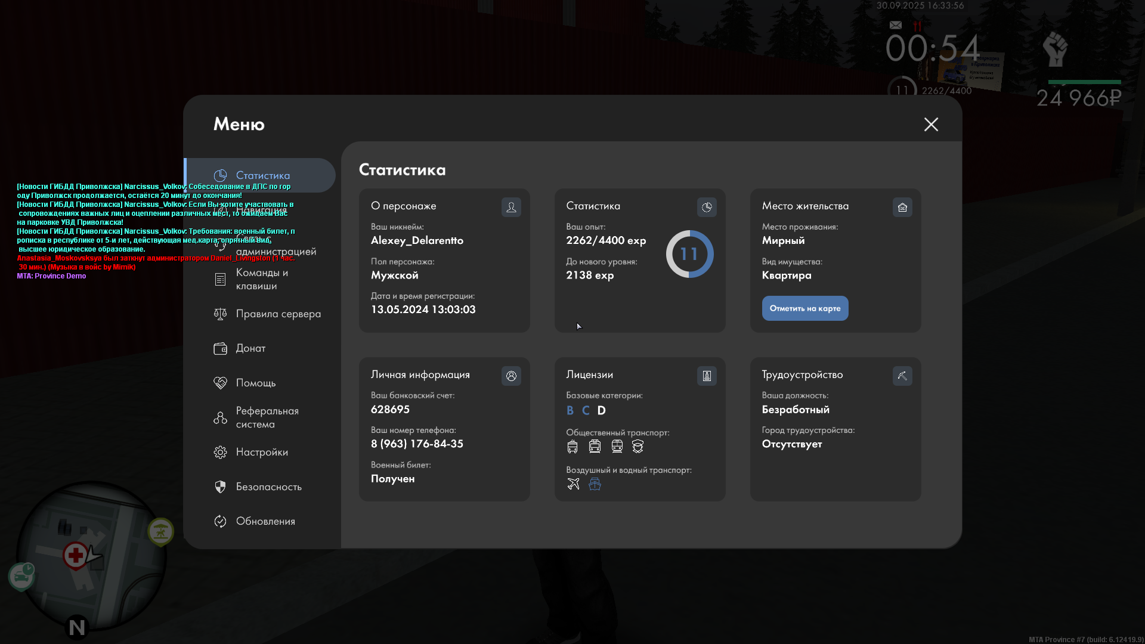Click the house icon in Место жительства card
1145x644 pixels.
902,207
